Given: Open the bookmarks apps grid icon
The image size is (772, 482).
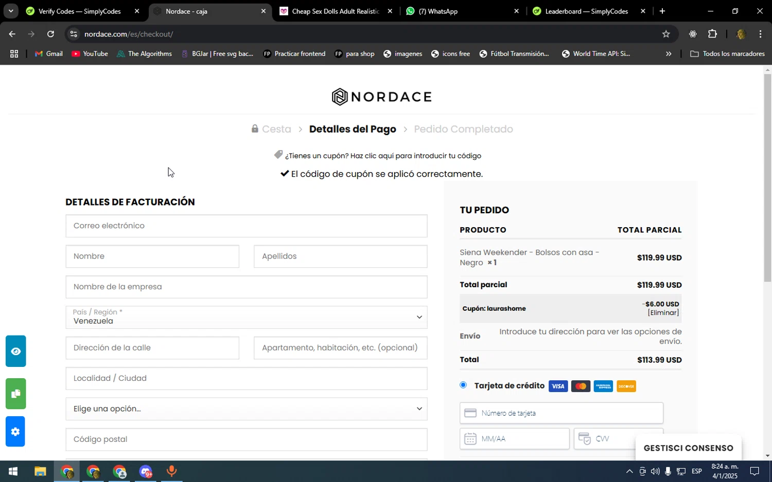Looking at the screenshot, I should point(14,53).
